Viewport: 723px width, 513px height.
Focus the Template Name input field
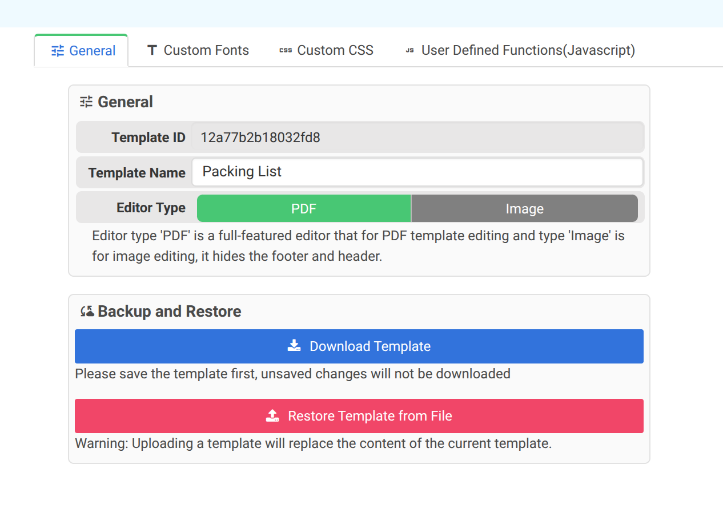pyautogui.click(x=417, y=172)
